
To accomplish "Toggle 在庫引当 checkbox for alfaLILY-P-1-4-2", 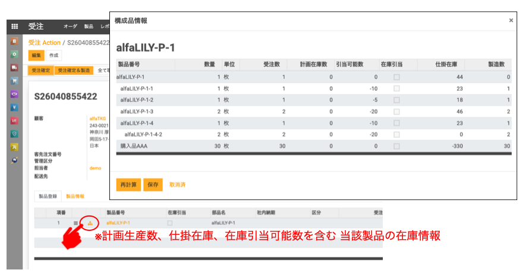I will 396,135.
